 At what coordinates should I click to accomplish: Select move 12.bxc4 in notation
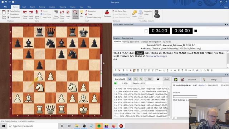[139, 53]
